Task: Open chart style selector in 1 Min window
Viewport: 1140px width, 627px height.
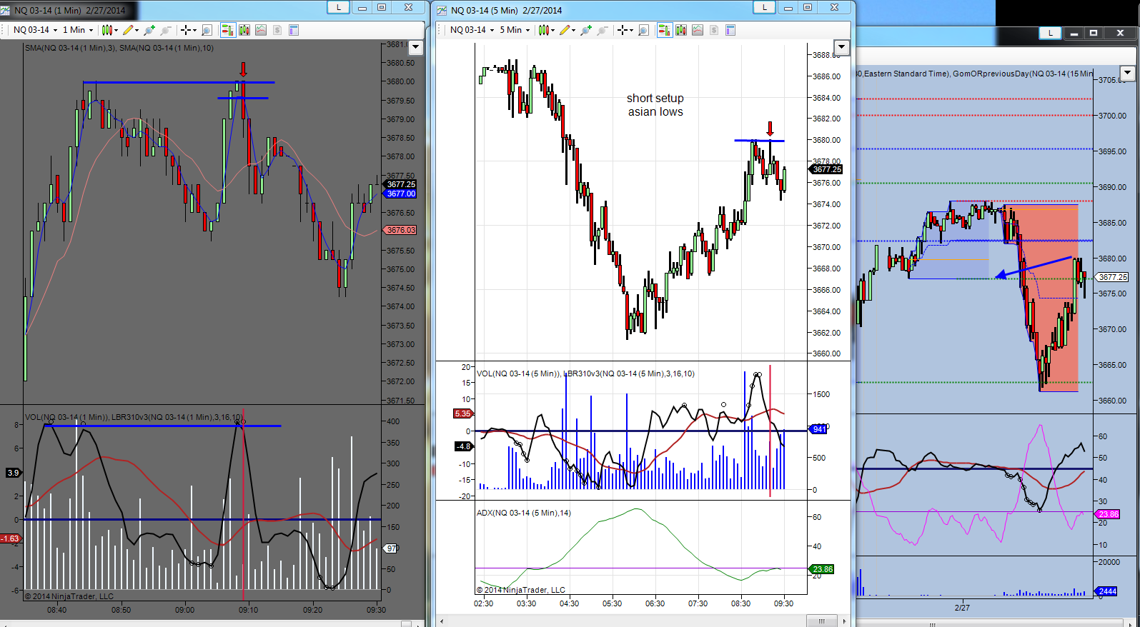Action: (106, 30)
